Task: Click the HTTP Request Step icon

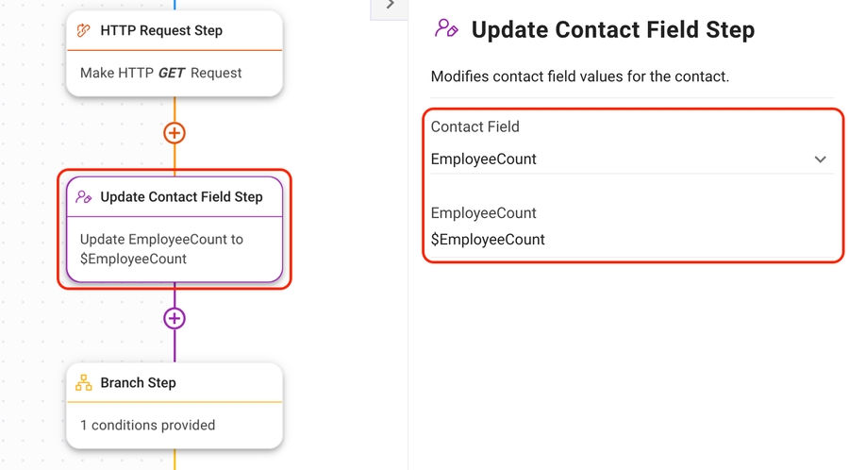Action: click(x=84, y=30)
